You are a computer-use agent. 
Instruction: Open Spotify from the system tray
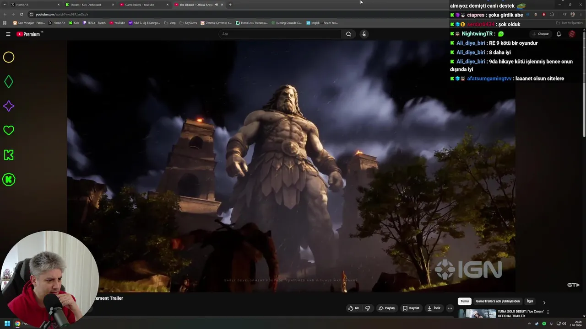pyautogui.click(x=544, y=324)
